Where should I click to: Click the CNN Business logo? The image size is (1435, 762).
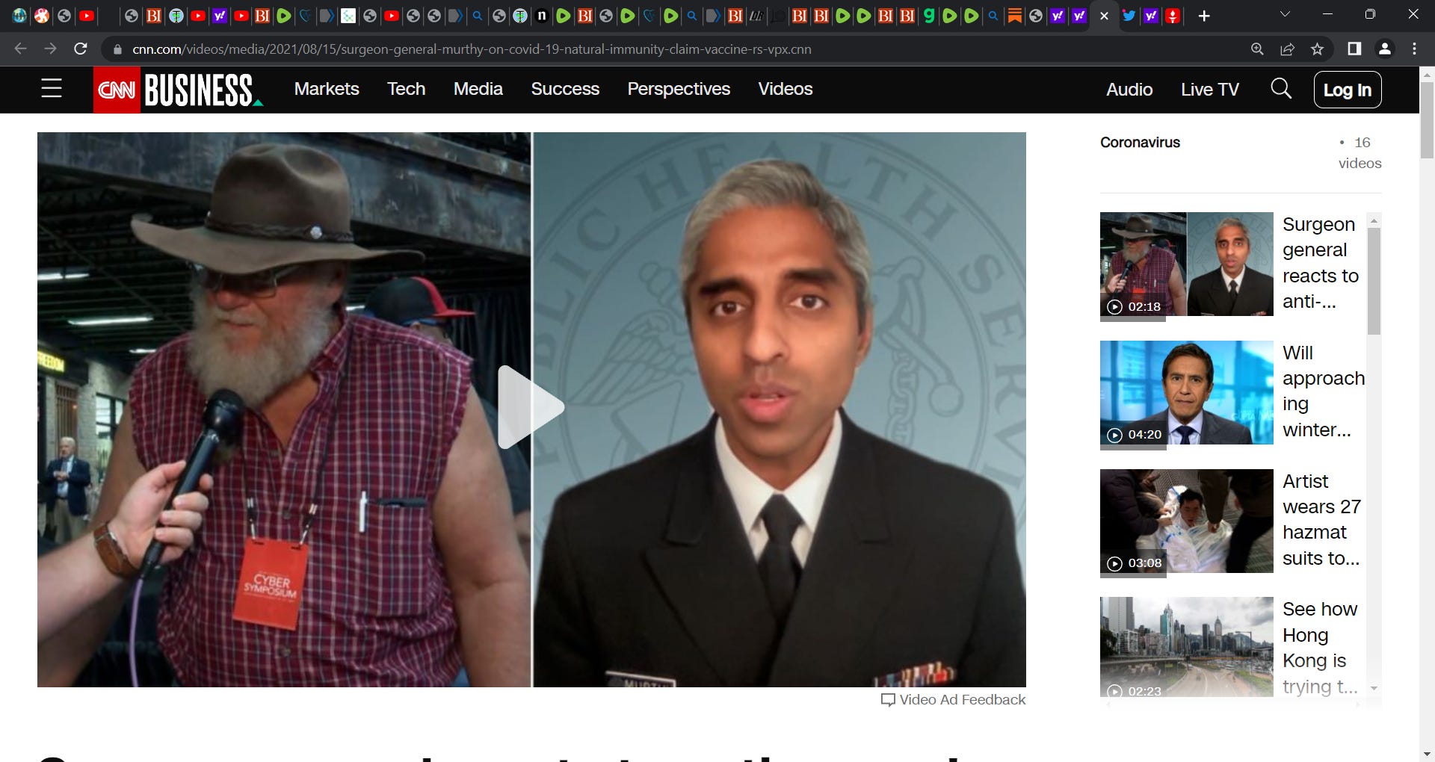coord(179,90)
